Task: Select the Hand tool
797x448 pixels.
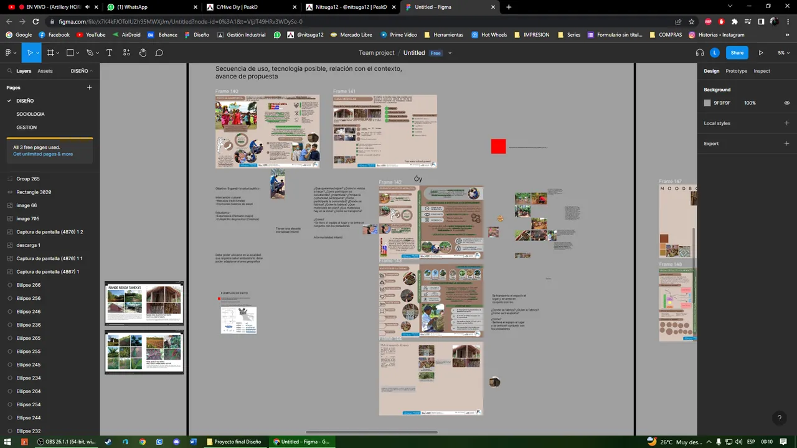Action: point(143,53)
